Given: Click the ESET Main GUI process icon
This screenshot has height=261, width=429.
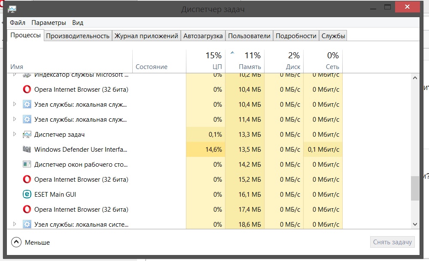Looking at the screenshot, I should [27, 195].
